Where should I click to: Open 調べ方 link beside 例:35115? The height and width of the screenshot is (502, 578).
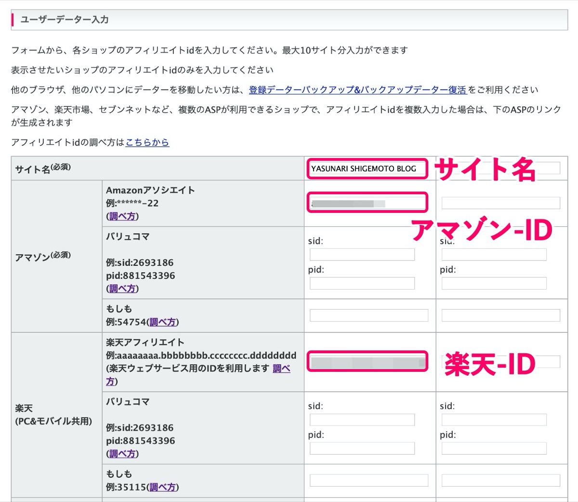(x=163, y=487)
